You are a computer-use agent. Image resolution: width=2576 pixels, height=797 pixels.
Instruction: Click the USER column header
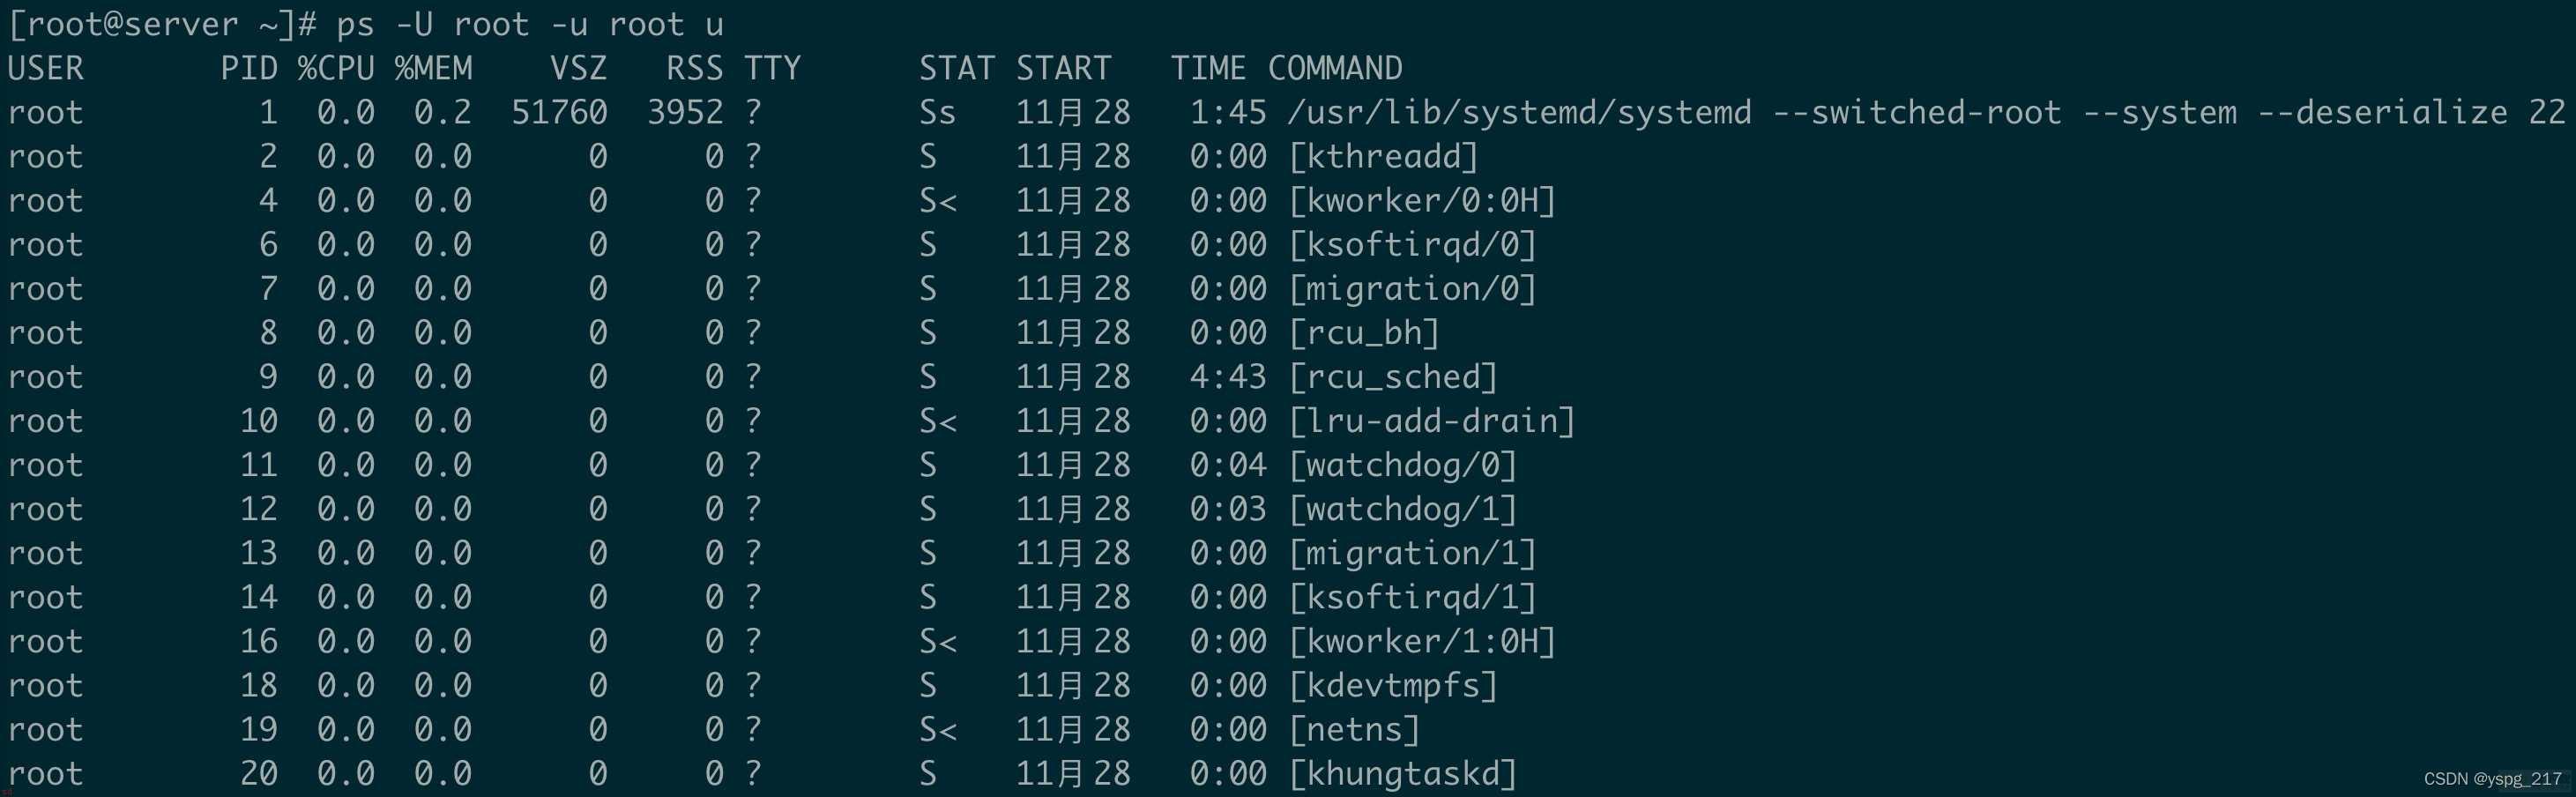46,68
